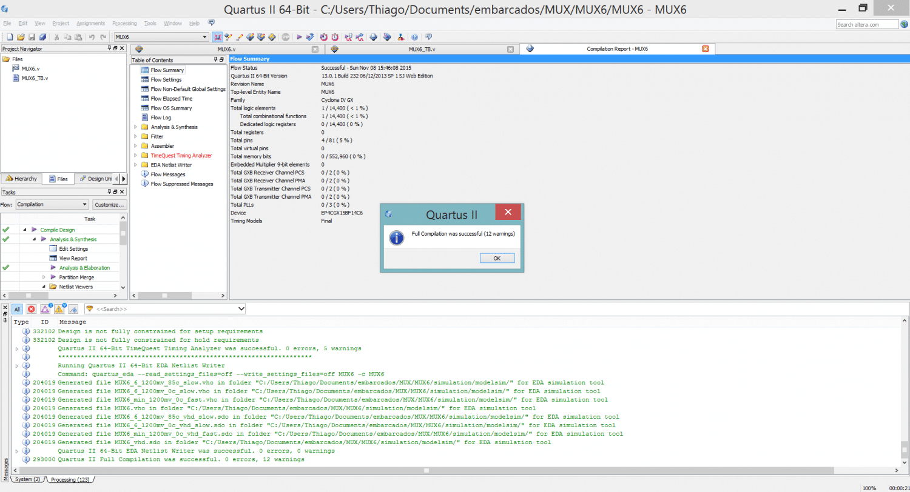Image resolution: width=910 pixels, height=492 pixels.
Task: Click the View Report task item
Action: coord(73,258)
